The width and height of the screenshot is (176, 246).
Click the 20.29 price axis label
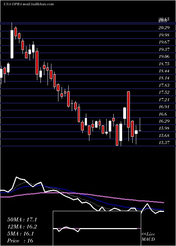click(x=164, y=28)
